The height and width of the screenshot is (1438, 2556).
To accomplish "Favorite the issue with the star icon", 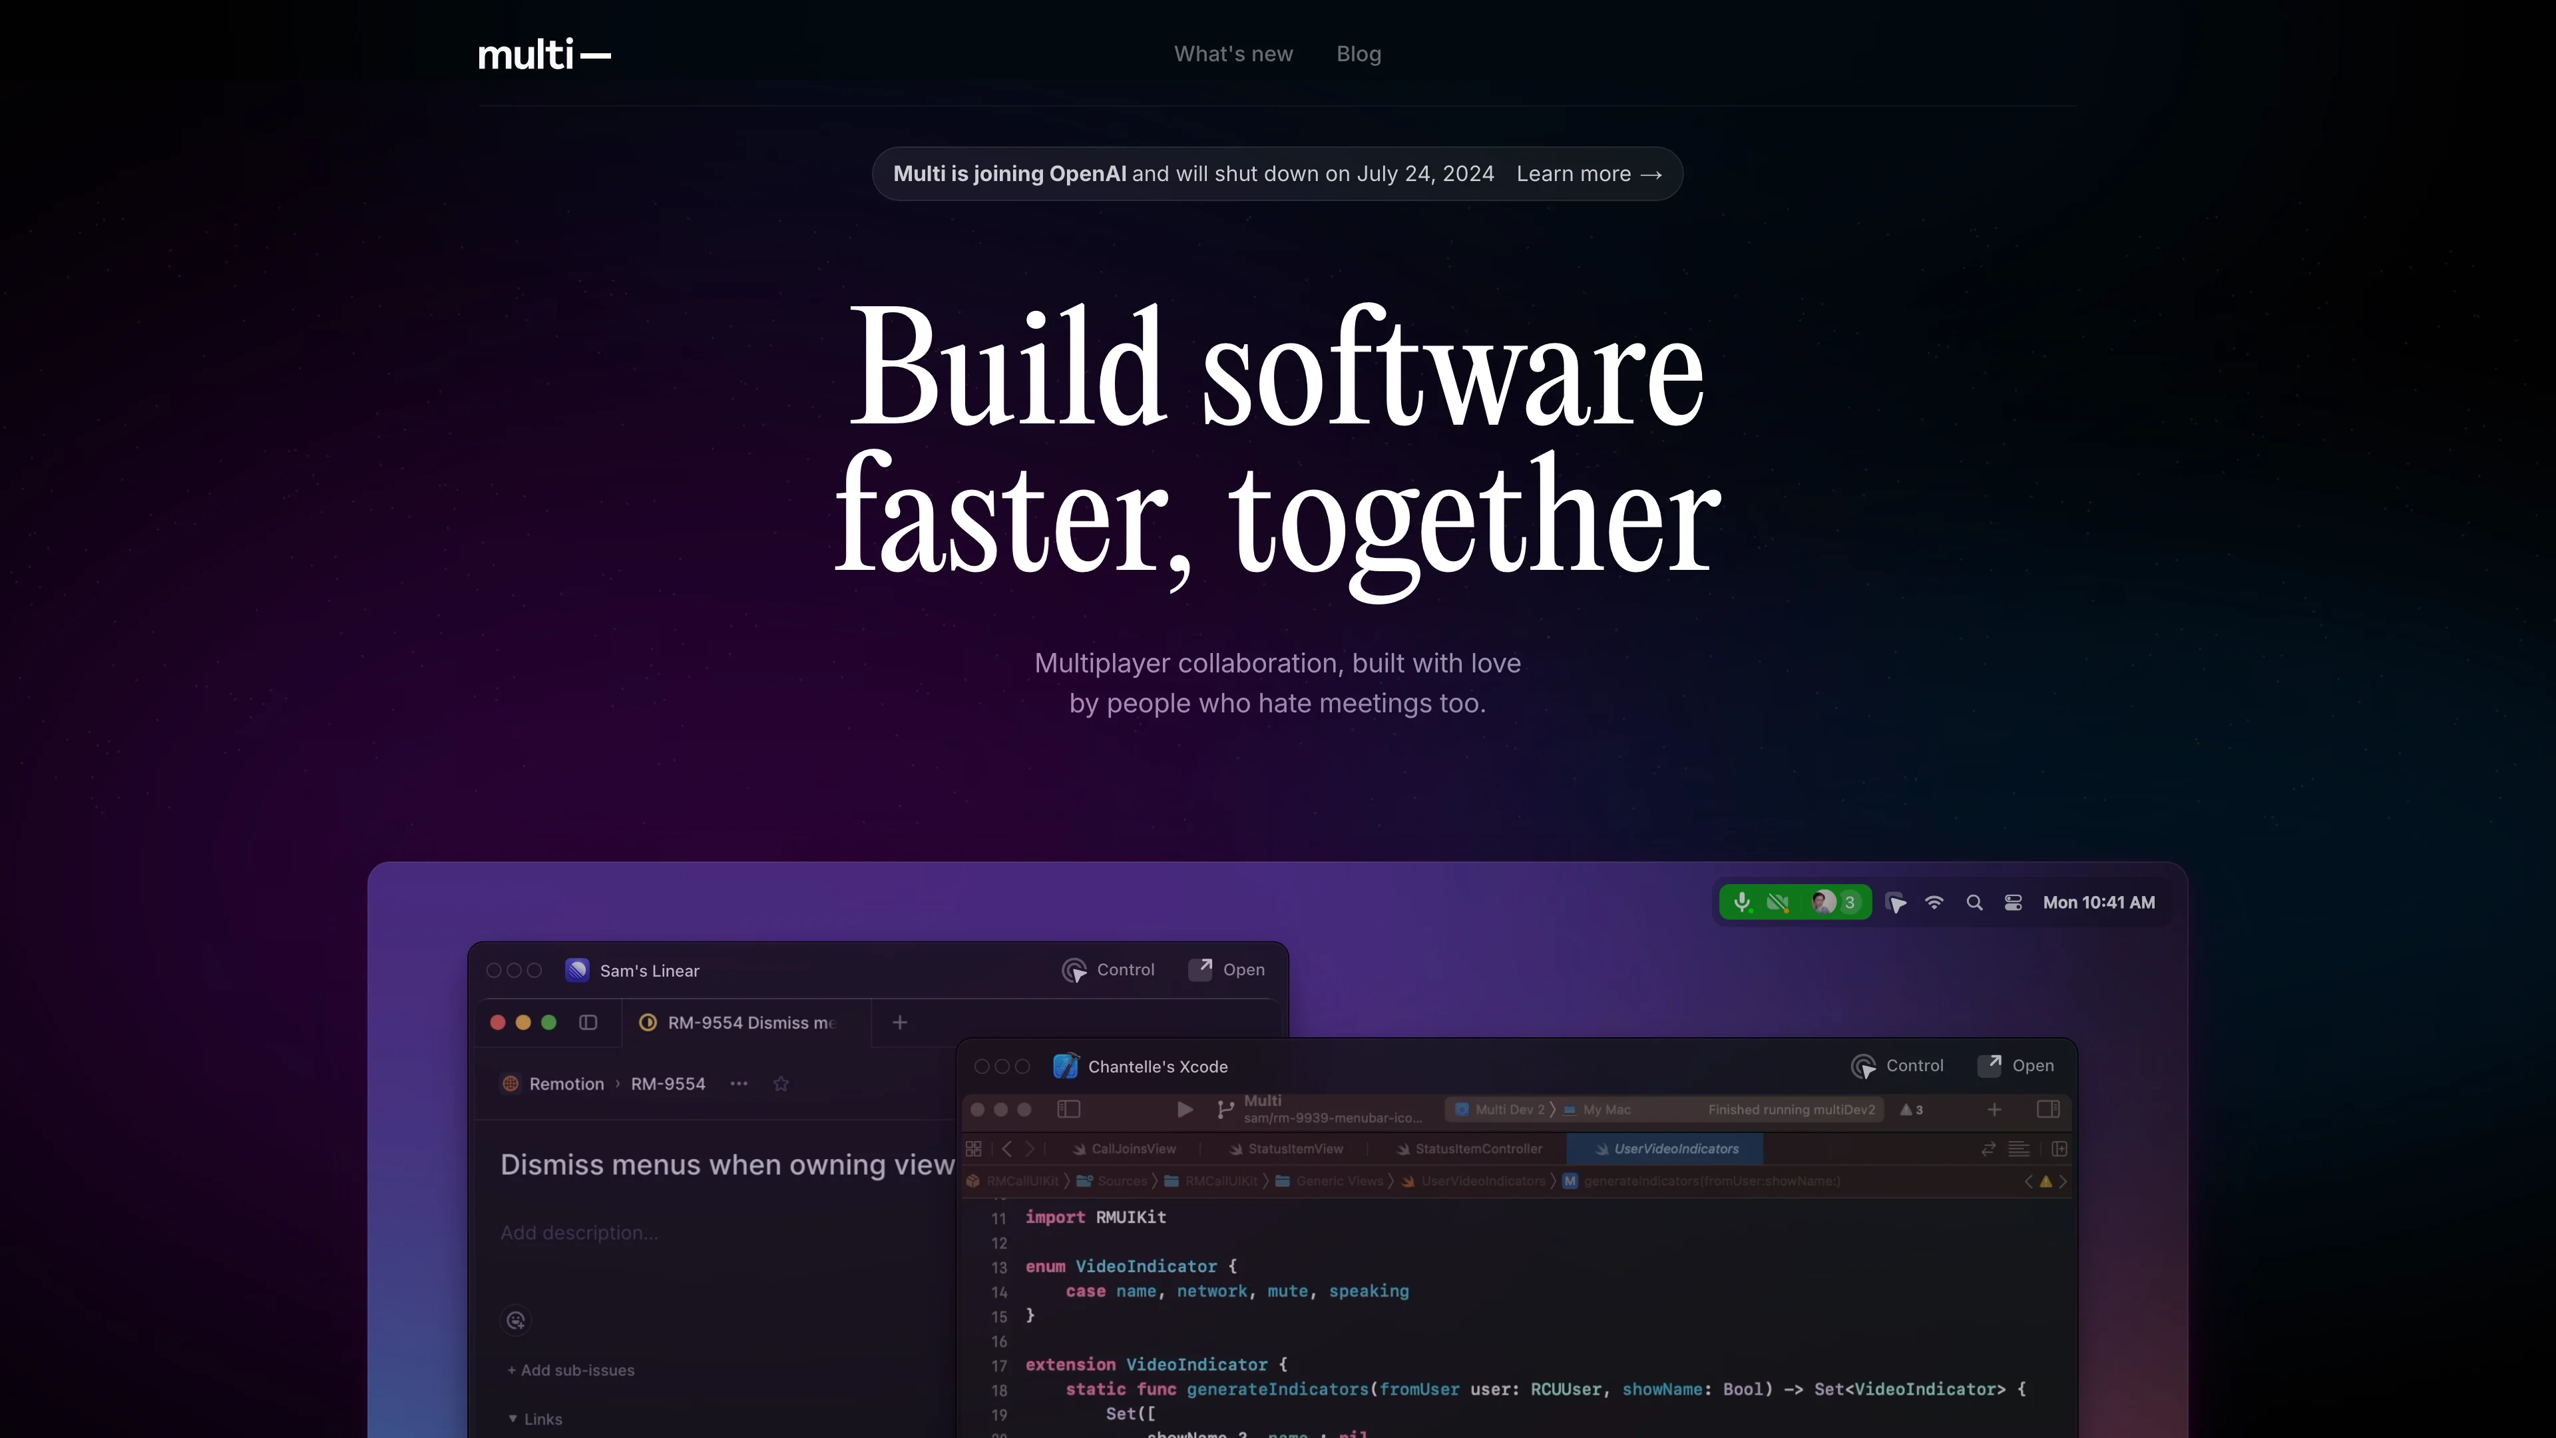I will [x=781, y=1084].
